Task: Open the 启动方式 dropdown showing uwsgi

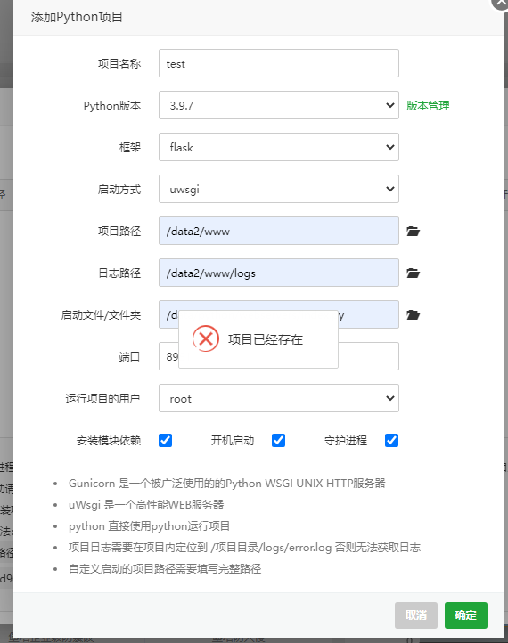Action: coord(279,189)
